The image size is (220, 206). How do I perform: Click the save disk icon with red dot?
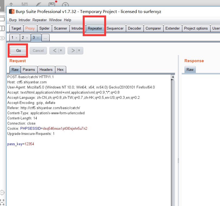point(52,4)
